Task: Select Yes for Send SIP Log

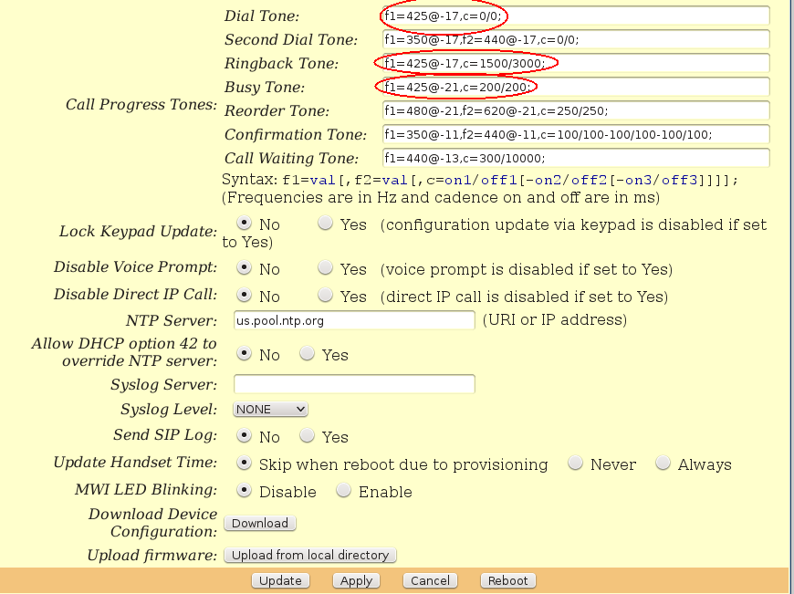Action: [x=308, y=436]
